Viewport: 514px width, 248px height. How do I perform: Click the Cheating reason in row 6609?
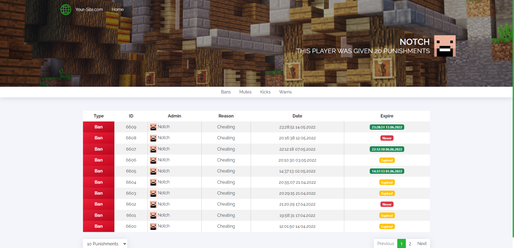click(226, 127)
